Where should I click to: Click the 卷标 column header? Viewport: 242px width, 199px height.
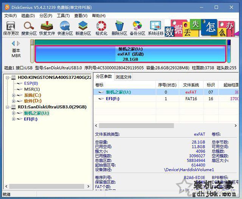click(x=124, y=85)
